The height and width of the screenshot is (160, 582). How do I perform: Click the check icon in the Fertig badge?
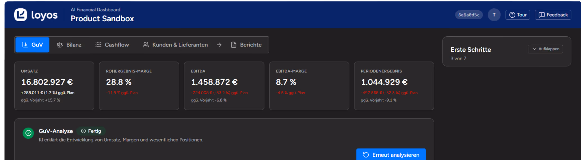pyautogui.click(x=83, y=131)
